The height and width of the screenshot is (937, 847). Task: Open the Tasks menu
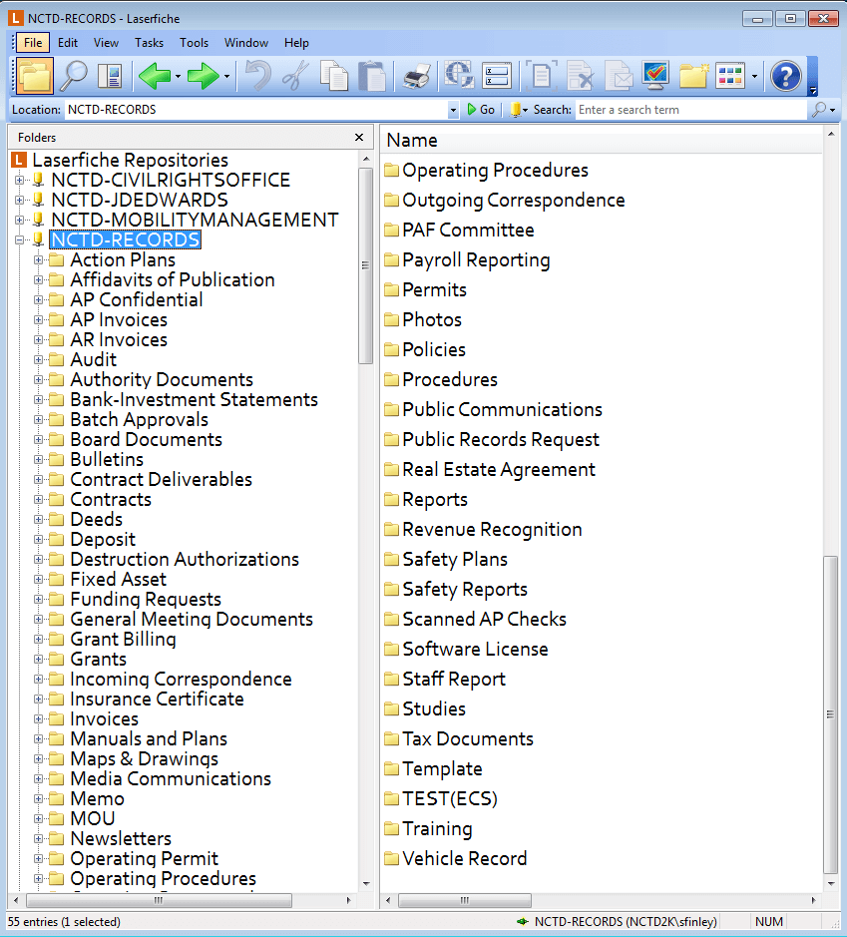coord(149,43)
